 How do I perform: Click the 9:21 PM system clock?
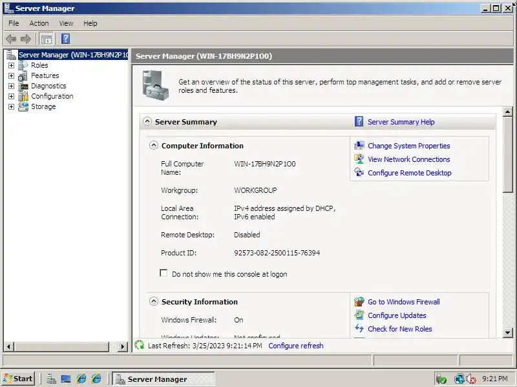click(x=494, y=379)
